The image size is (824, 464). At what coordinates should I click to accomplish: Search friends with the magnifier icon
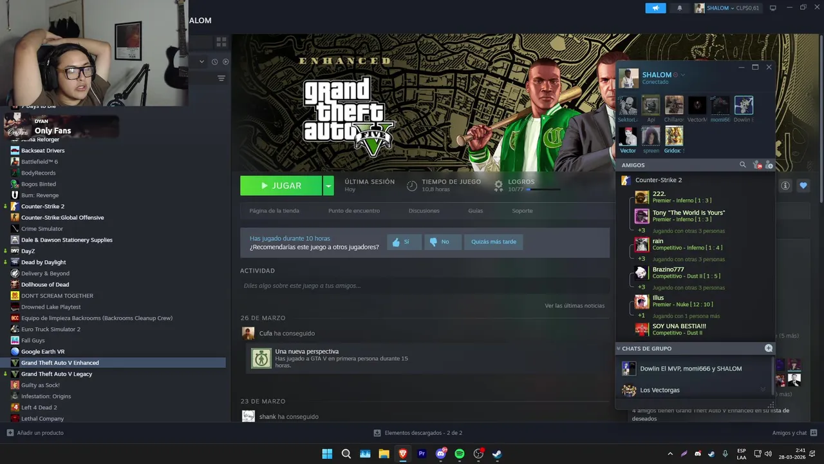(x=742, y=165)
